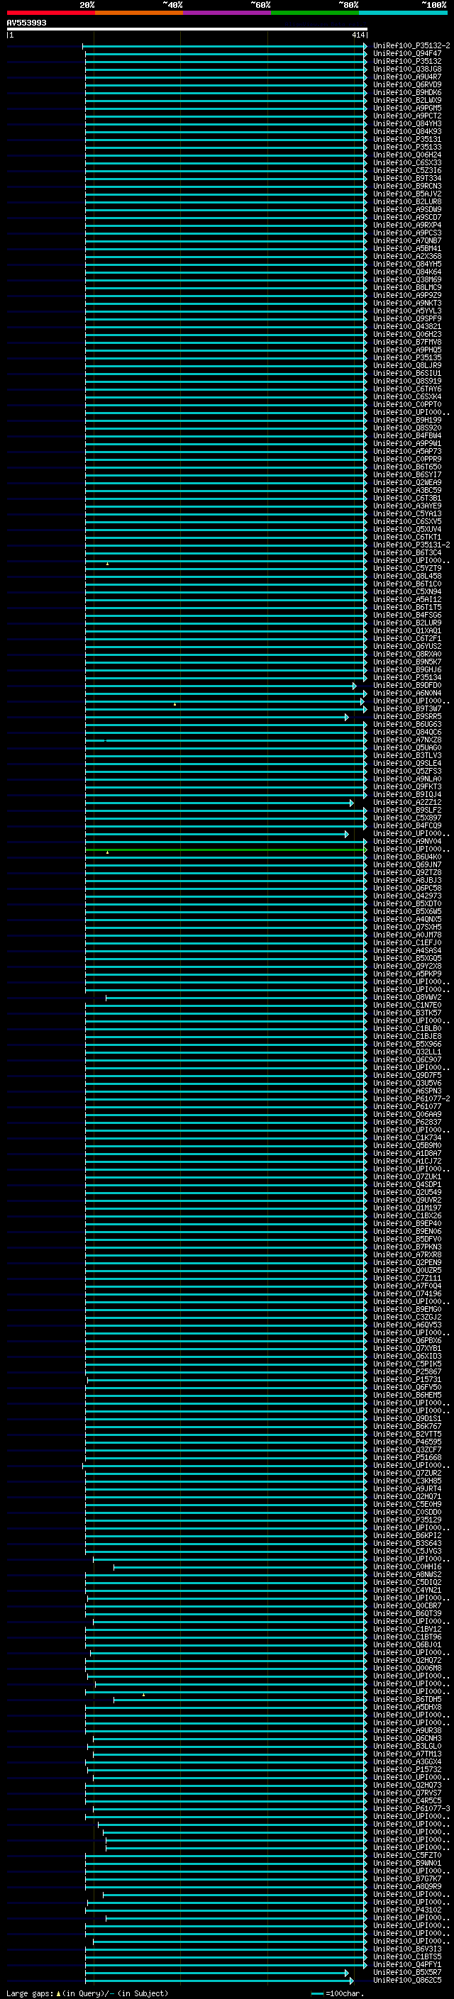Select the UniRef100_P35129 label
The image size is (454, 1999).
(407, 1520)
